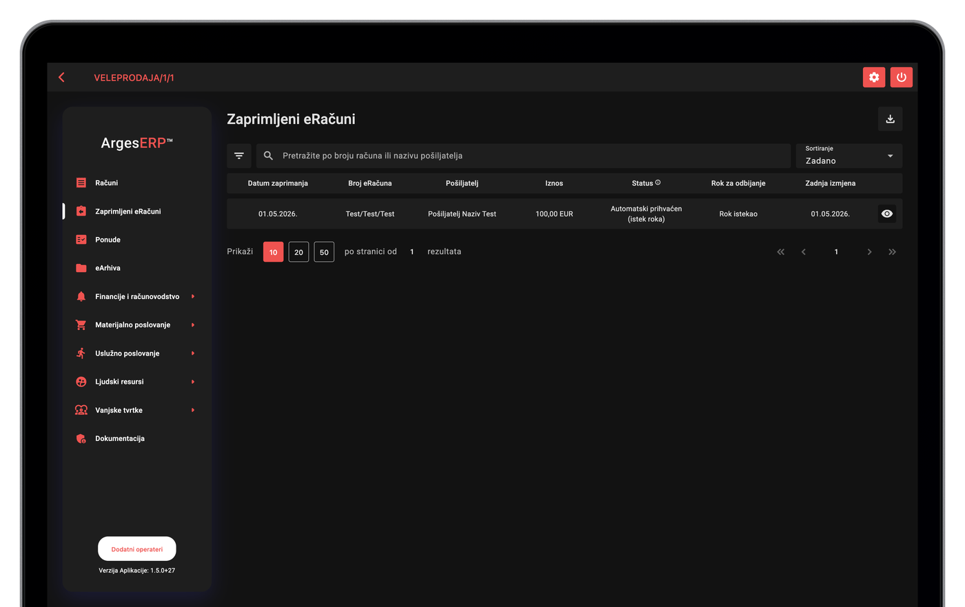Focus the invoice search input field
The image size is (965, 607).
point(523,156)
